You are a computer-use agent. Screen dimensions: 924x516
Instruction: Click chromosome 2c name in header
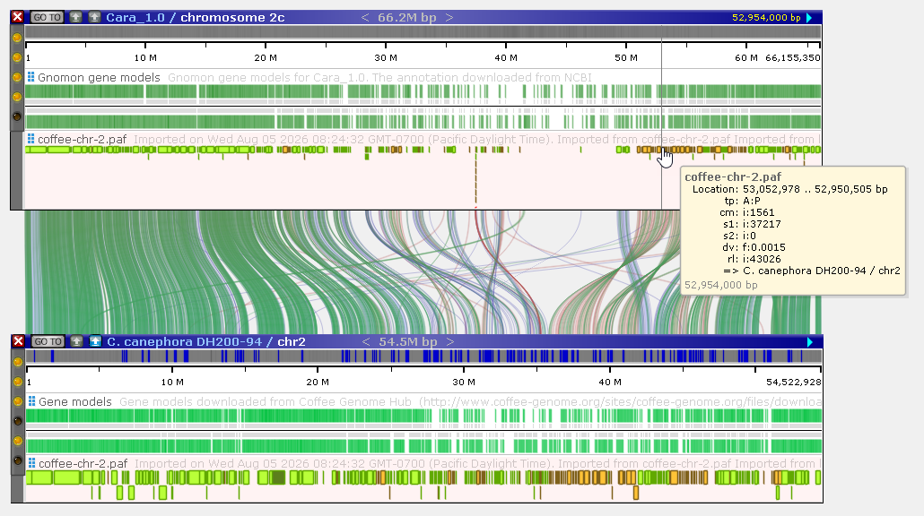[x=232, y=18]
